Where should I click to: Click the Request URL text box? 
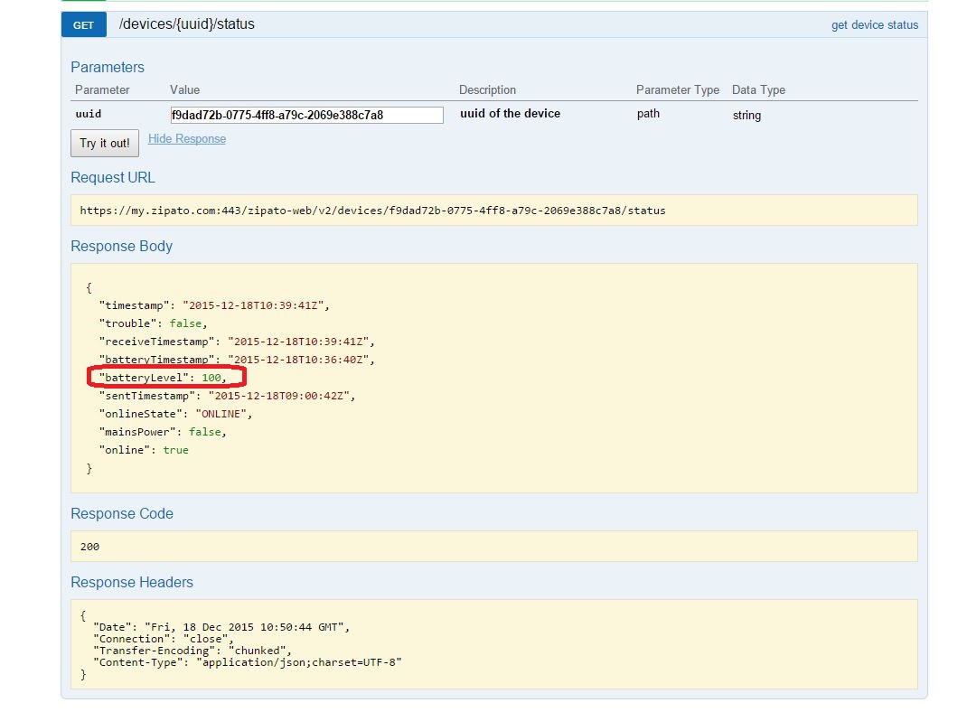point(493,211)
